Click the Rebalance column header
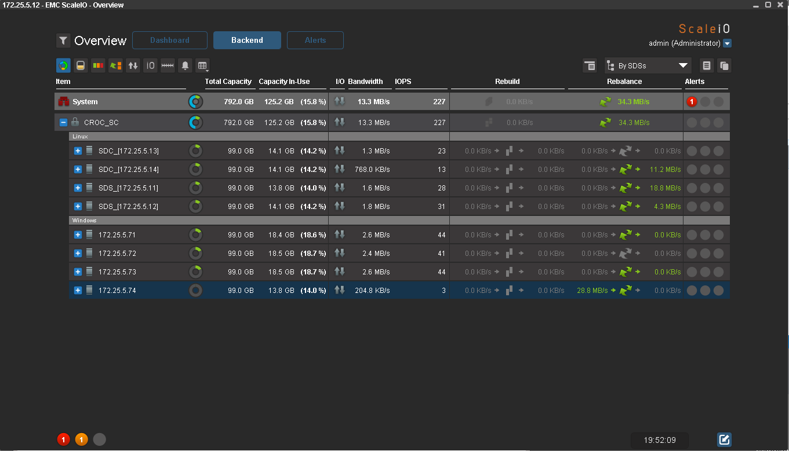 (624, 82)
